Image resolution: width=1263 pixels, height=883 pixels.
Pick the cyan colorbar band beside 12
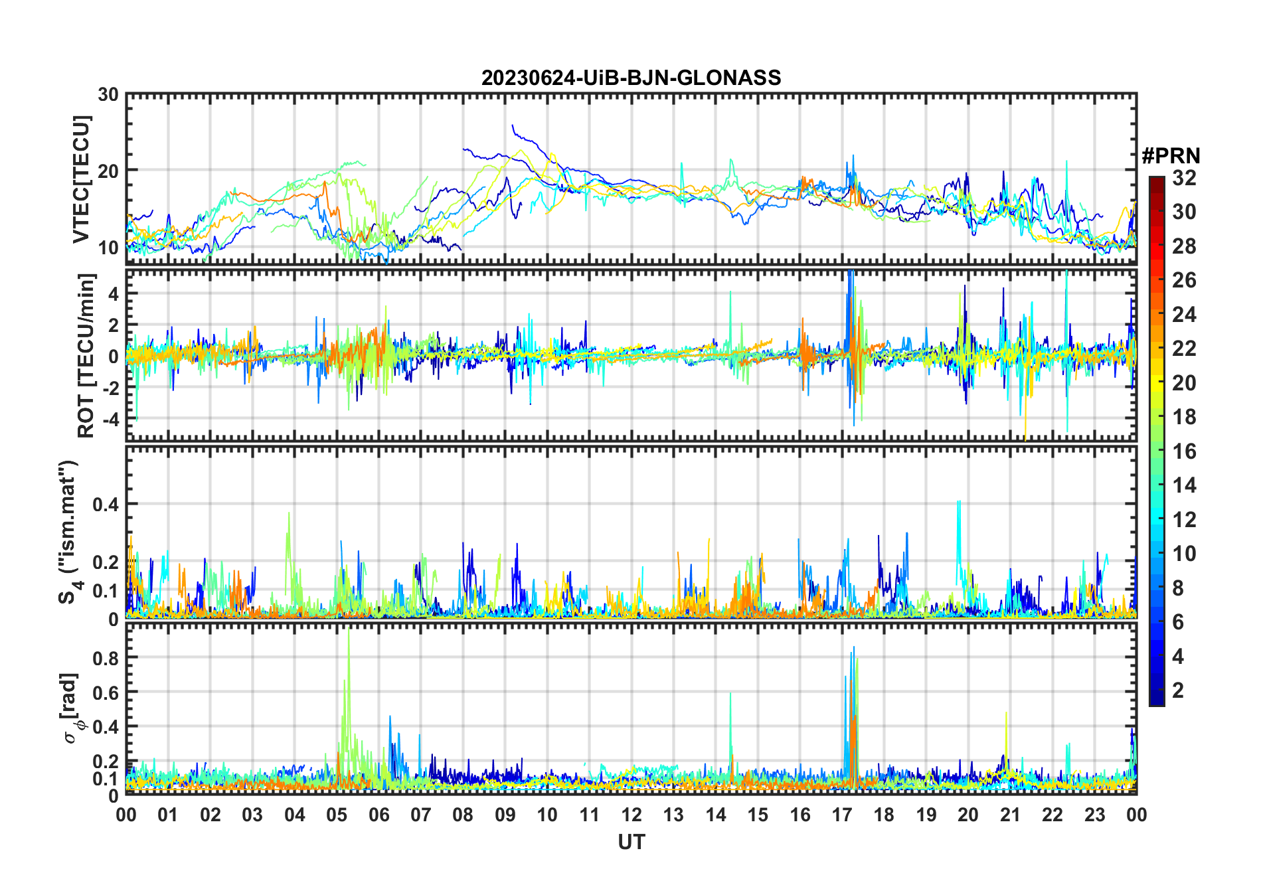(1156, 519)
